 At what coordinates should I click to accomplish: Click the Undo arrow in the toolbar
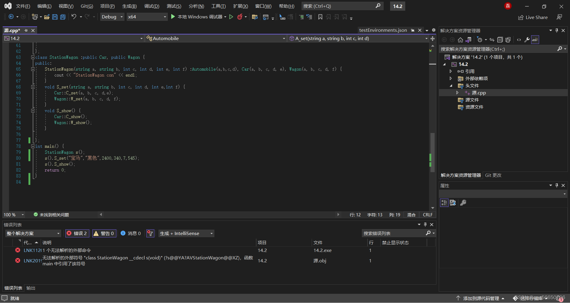click(74, 17)
